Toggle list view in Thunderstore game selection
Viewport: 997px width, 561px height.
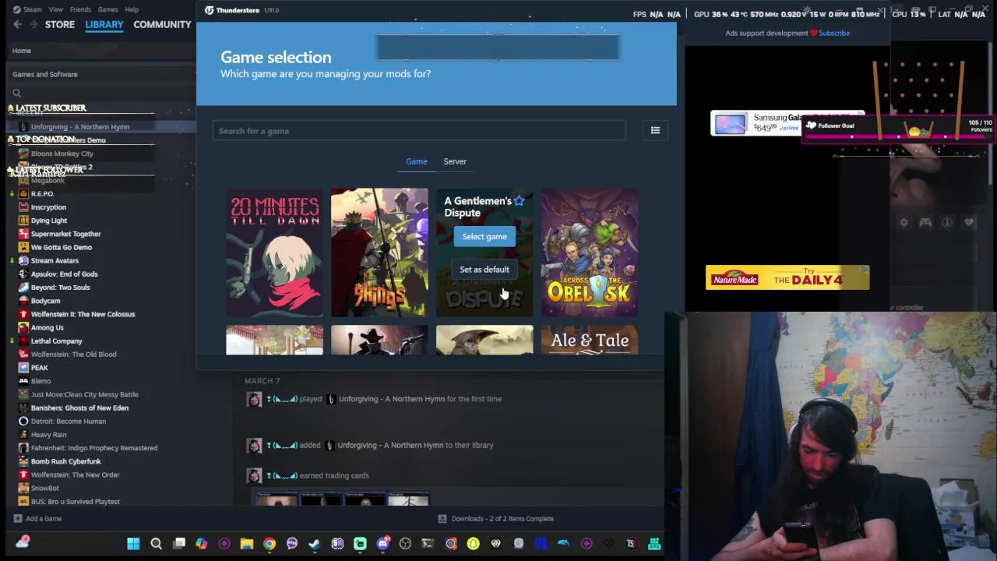point(655,130)
